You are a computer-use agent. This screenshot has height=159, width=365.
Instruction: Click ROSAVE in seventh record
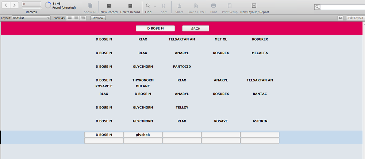[x=221, y=121]
